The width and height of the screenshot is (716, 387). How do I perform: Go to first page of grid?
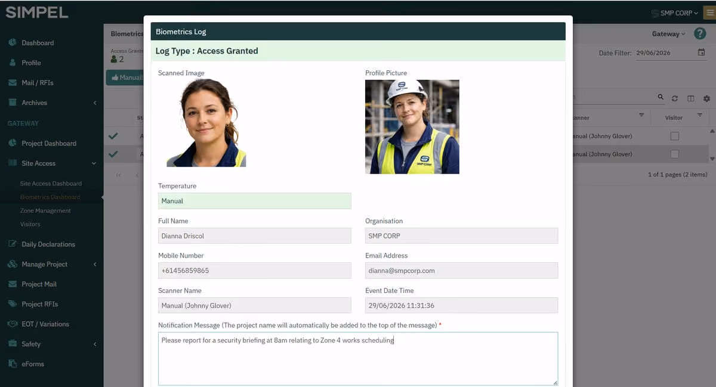[x=119, y=175]
